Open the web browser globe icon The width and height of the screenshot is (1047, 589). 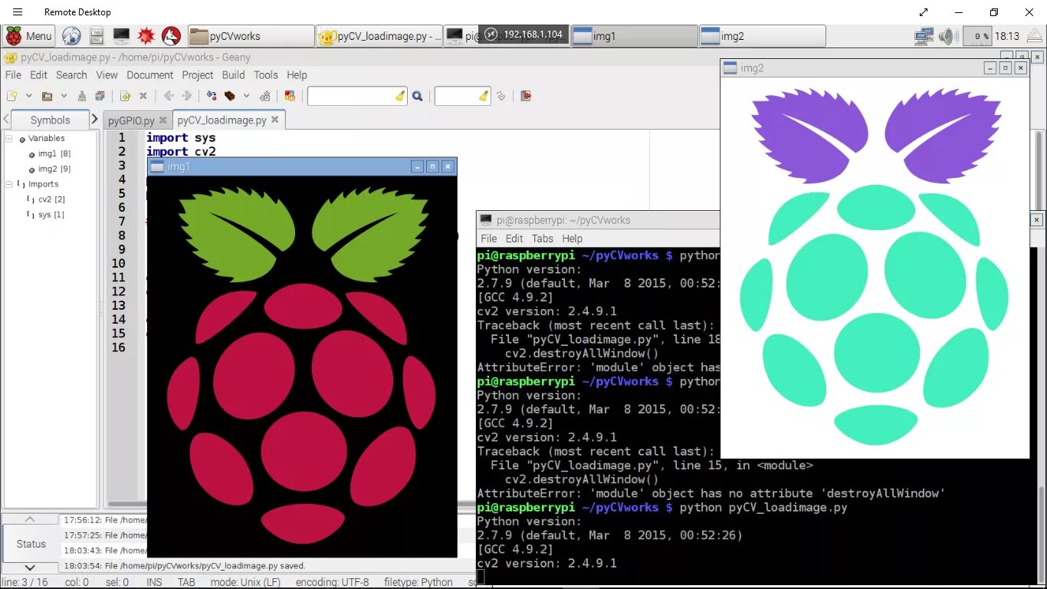[x=71, y=35]
